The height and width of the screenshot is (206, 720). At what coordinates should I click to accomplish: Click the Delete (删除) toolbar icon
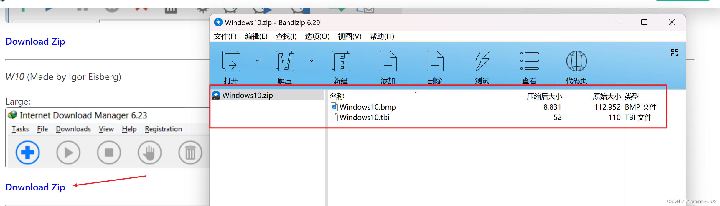(x=435, y=61)
